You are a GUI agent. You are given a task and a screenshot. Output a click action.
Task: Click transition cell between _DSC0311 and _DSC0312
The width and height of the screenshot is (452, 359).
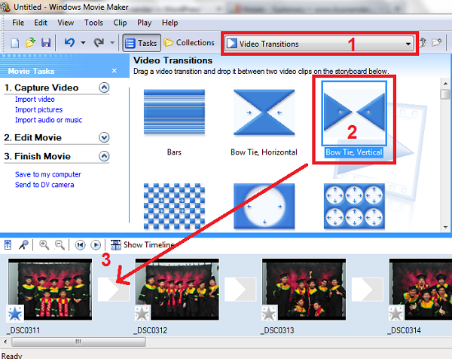[114, 290]
